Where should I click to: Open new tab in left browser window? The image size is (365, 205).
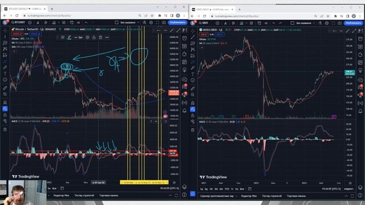coord(52,9)
